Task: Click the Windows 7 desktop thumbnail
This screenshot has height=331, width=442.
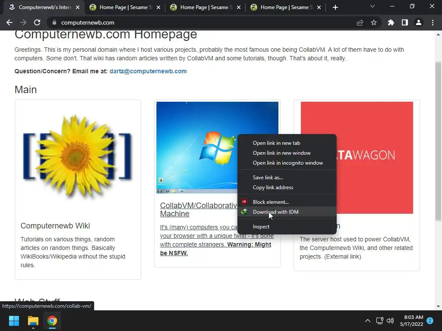Action: pos(197,147)
